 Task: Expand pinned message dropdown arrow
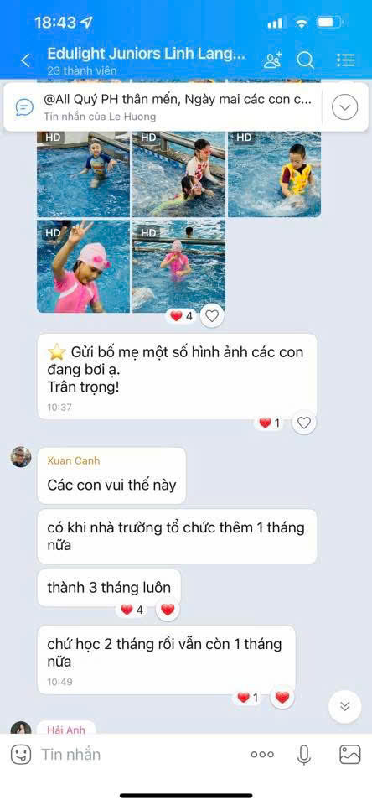pyautogui.click(x=345, y=106)
